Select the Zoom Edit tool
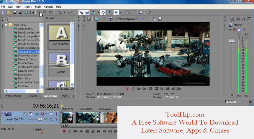This screenshot has width=254, height=139. coord(133,12)
